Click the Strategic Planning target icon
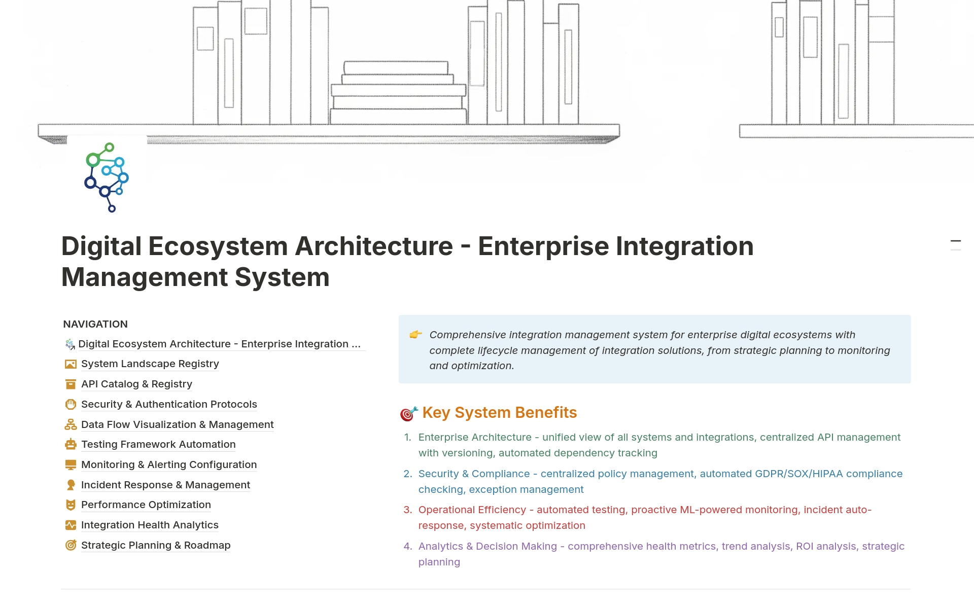This screenshot has height=608, width=974. [71, 546]
